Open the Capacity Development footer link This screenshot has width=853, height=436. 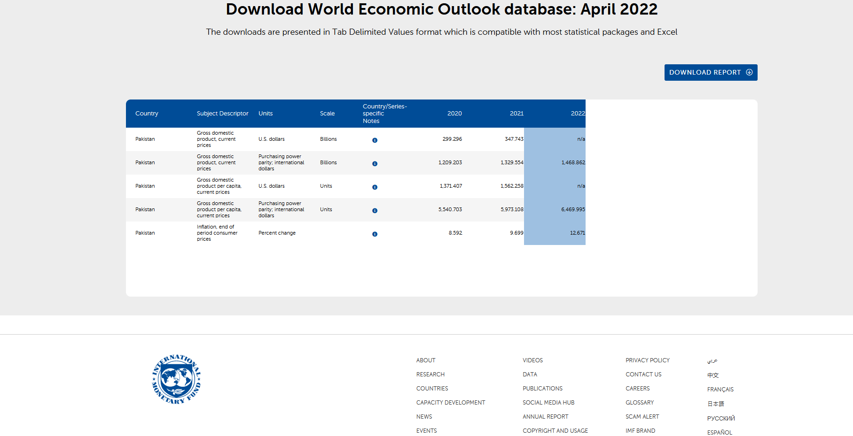click(x=451, y=403)
